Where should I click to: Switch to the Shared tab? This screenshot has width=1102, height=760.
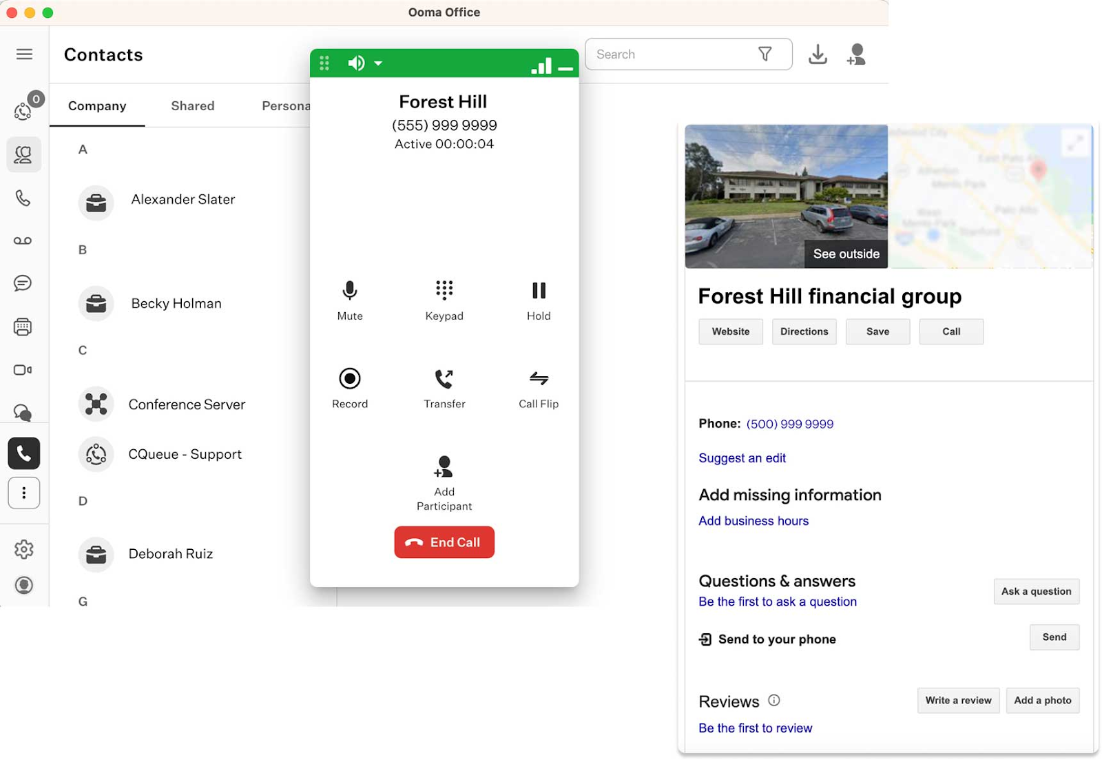(x=193, y=105)
